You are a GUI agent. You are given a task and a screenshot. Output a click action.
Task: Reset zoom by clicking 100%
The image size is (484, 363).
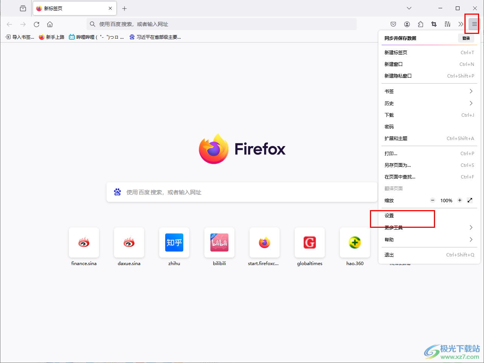click(x=446, y=200)
